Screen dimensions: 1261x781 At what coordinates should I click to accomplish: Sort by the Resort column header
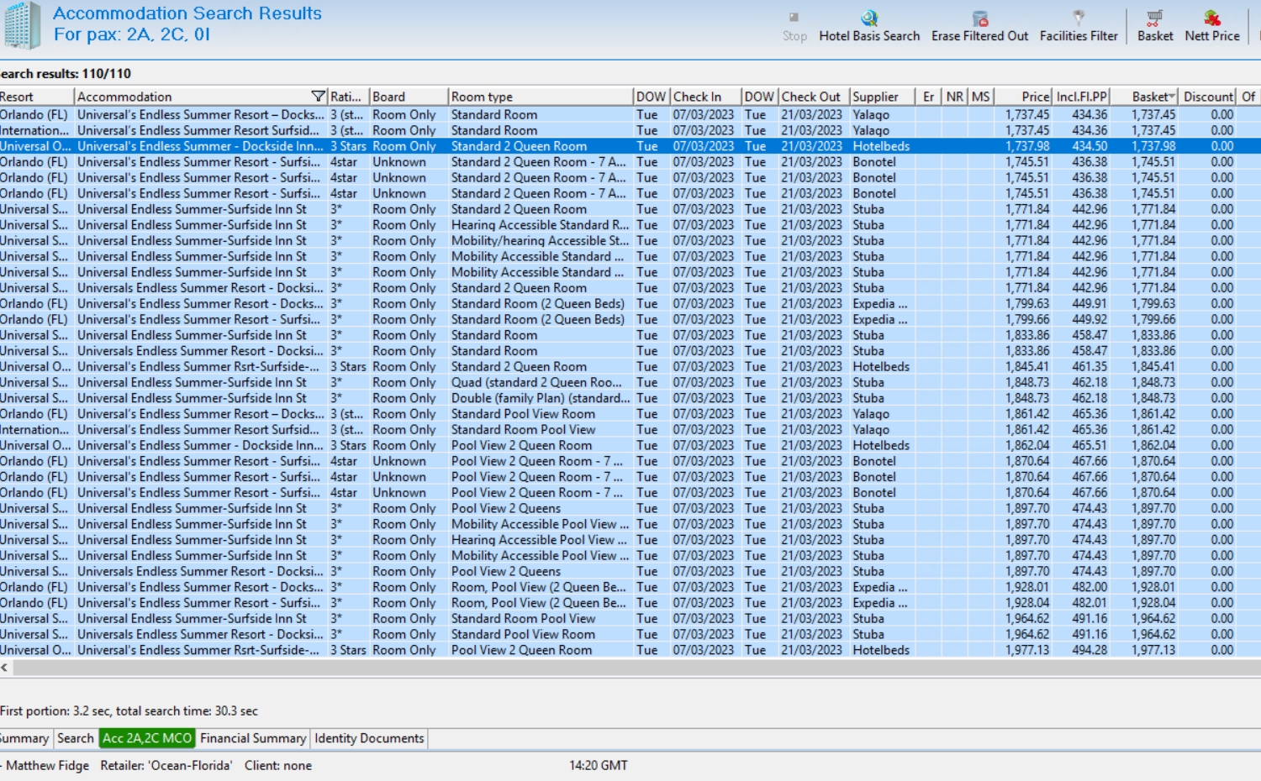point(37,97)
